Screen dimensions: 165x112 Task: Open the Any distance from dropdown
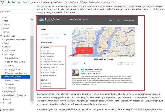(x=48, y=38)
